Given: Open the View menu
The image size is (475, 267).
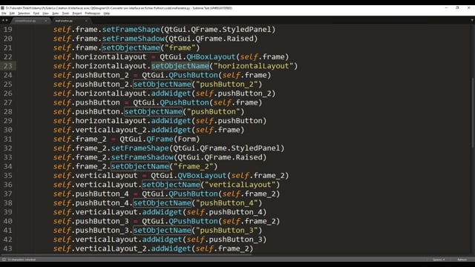Looking at the screenshot, I should [x=45, y=13].
